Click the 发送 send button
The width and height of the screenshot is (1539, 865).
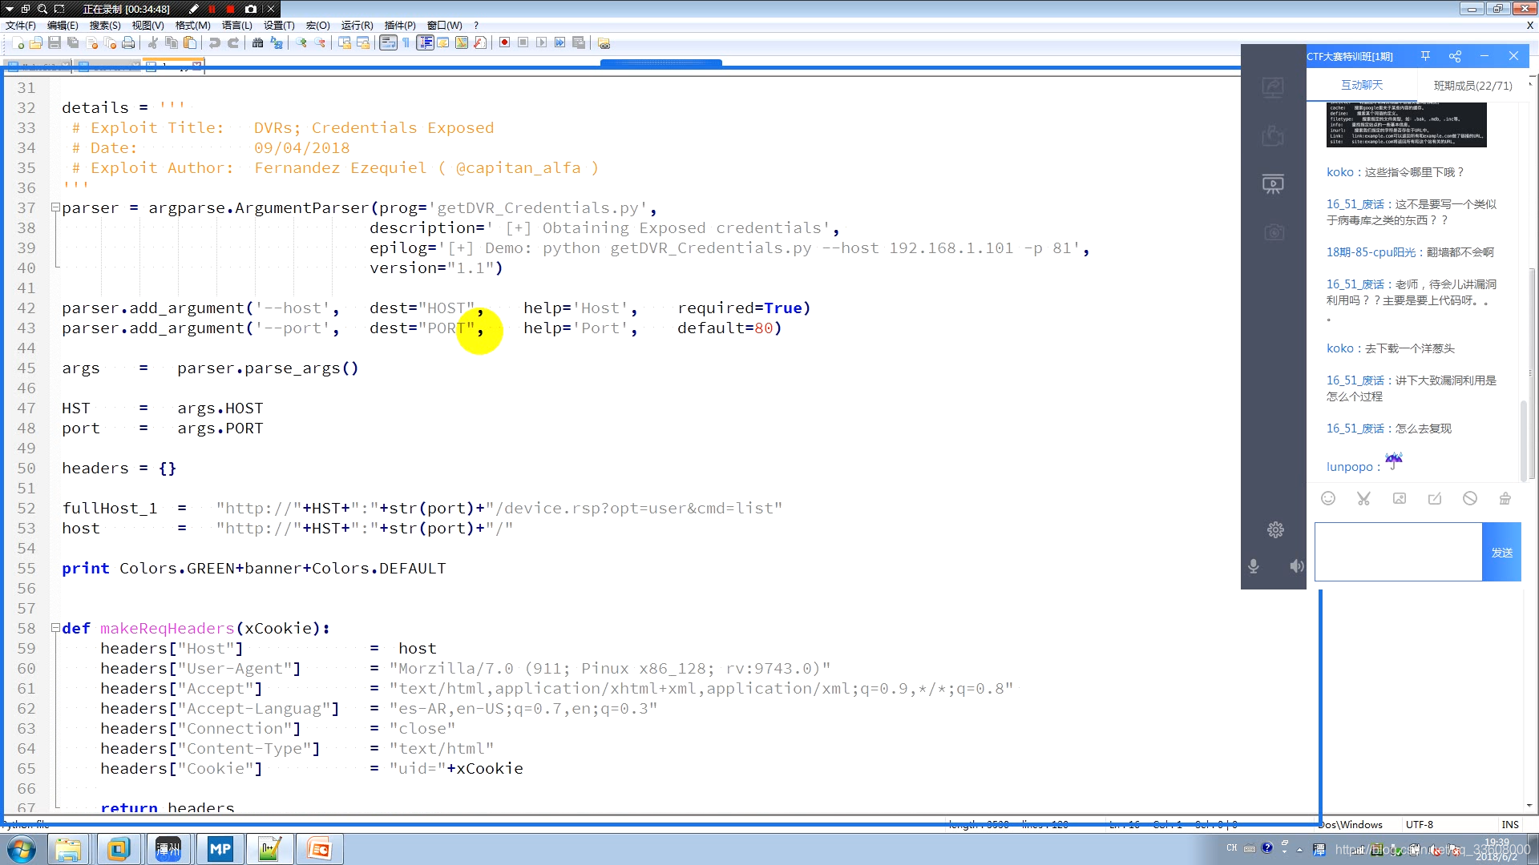(1501, 552)
